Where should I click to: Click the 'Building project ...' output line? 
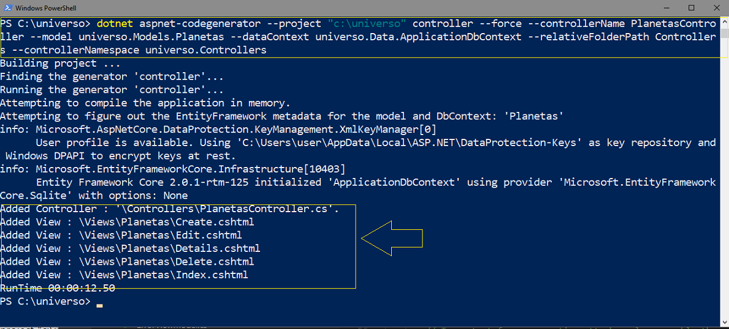point(48,63)
